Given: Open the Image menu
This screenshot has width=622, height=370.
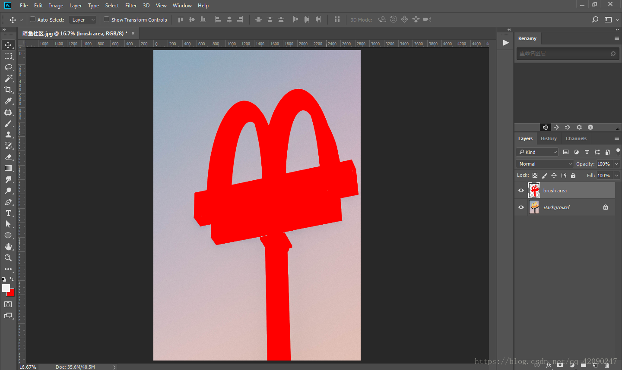Looking at the screenshot, I should (x=56, y=6).
